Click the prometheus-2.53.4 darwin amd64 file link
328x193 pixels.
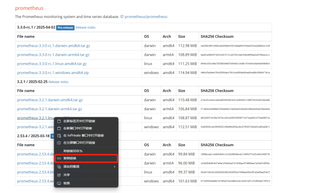pos(36,154)
